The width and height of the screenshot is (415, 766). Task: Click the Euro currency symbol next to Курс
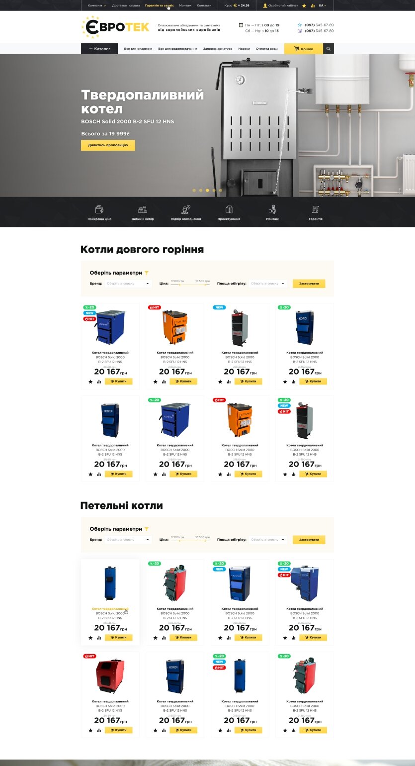point(236,5)
